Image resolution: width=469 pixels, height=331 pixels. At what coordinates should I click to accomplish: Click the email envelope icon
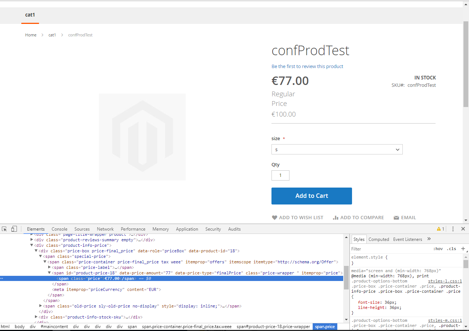396,218
